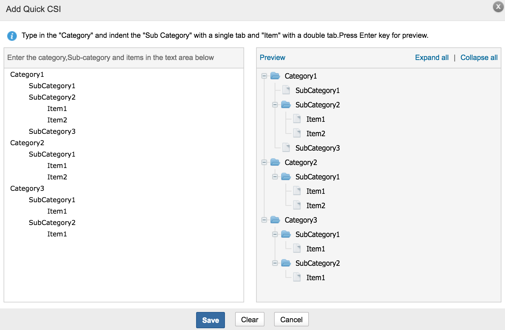
Task: Collapse the Category2 tree node
Action: tap(264, 162)
